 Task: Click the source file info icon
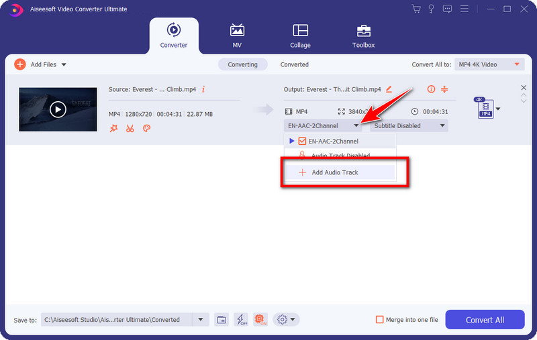pos(203,89)
